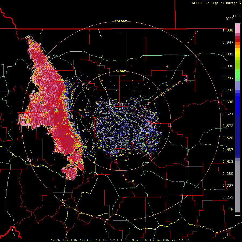Image resolution: width=242 pixels, height=242 pixels.
Task: Click the 0.253 scale value
Action: coord(228,197)
